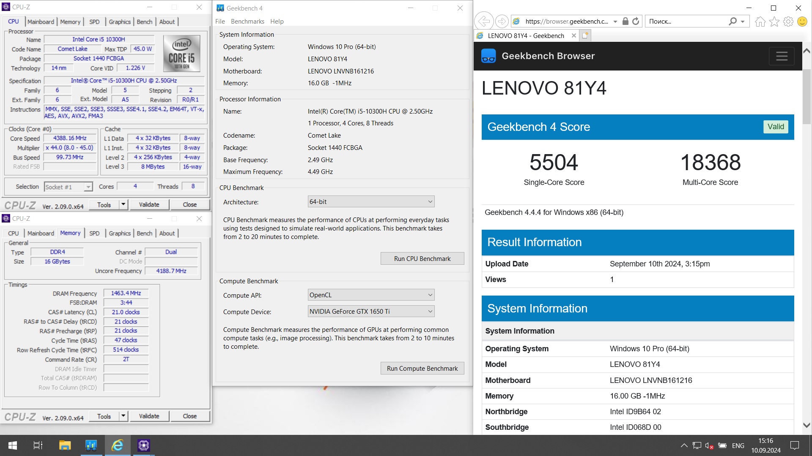
Task: Open the Geekbench Browser hamburger menu
Action: click(x=782, y=56)
